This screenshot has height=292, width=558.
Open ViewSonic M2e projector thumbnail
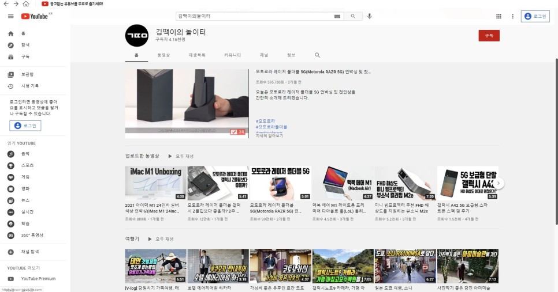(x=406, y=183)
